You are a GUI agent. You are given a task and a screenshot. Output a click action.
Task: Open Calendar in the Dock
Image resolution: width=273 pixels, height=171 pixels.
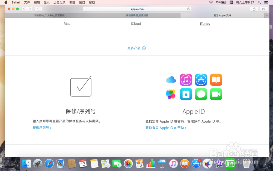[x=83, y=164]
